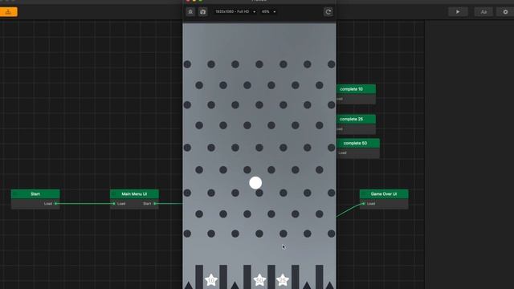Click the Start node's Load output port
The image size is (514, 289).
(x=56, y=203)
